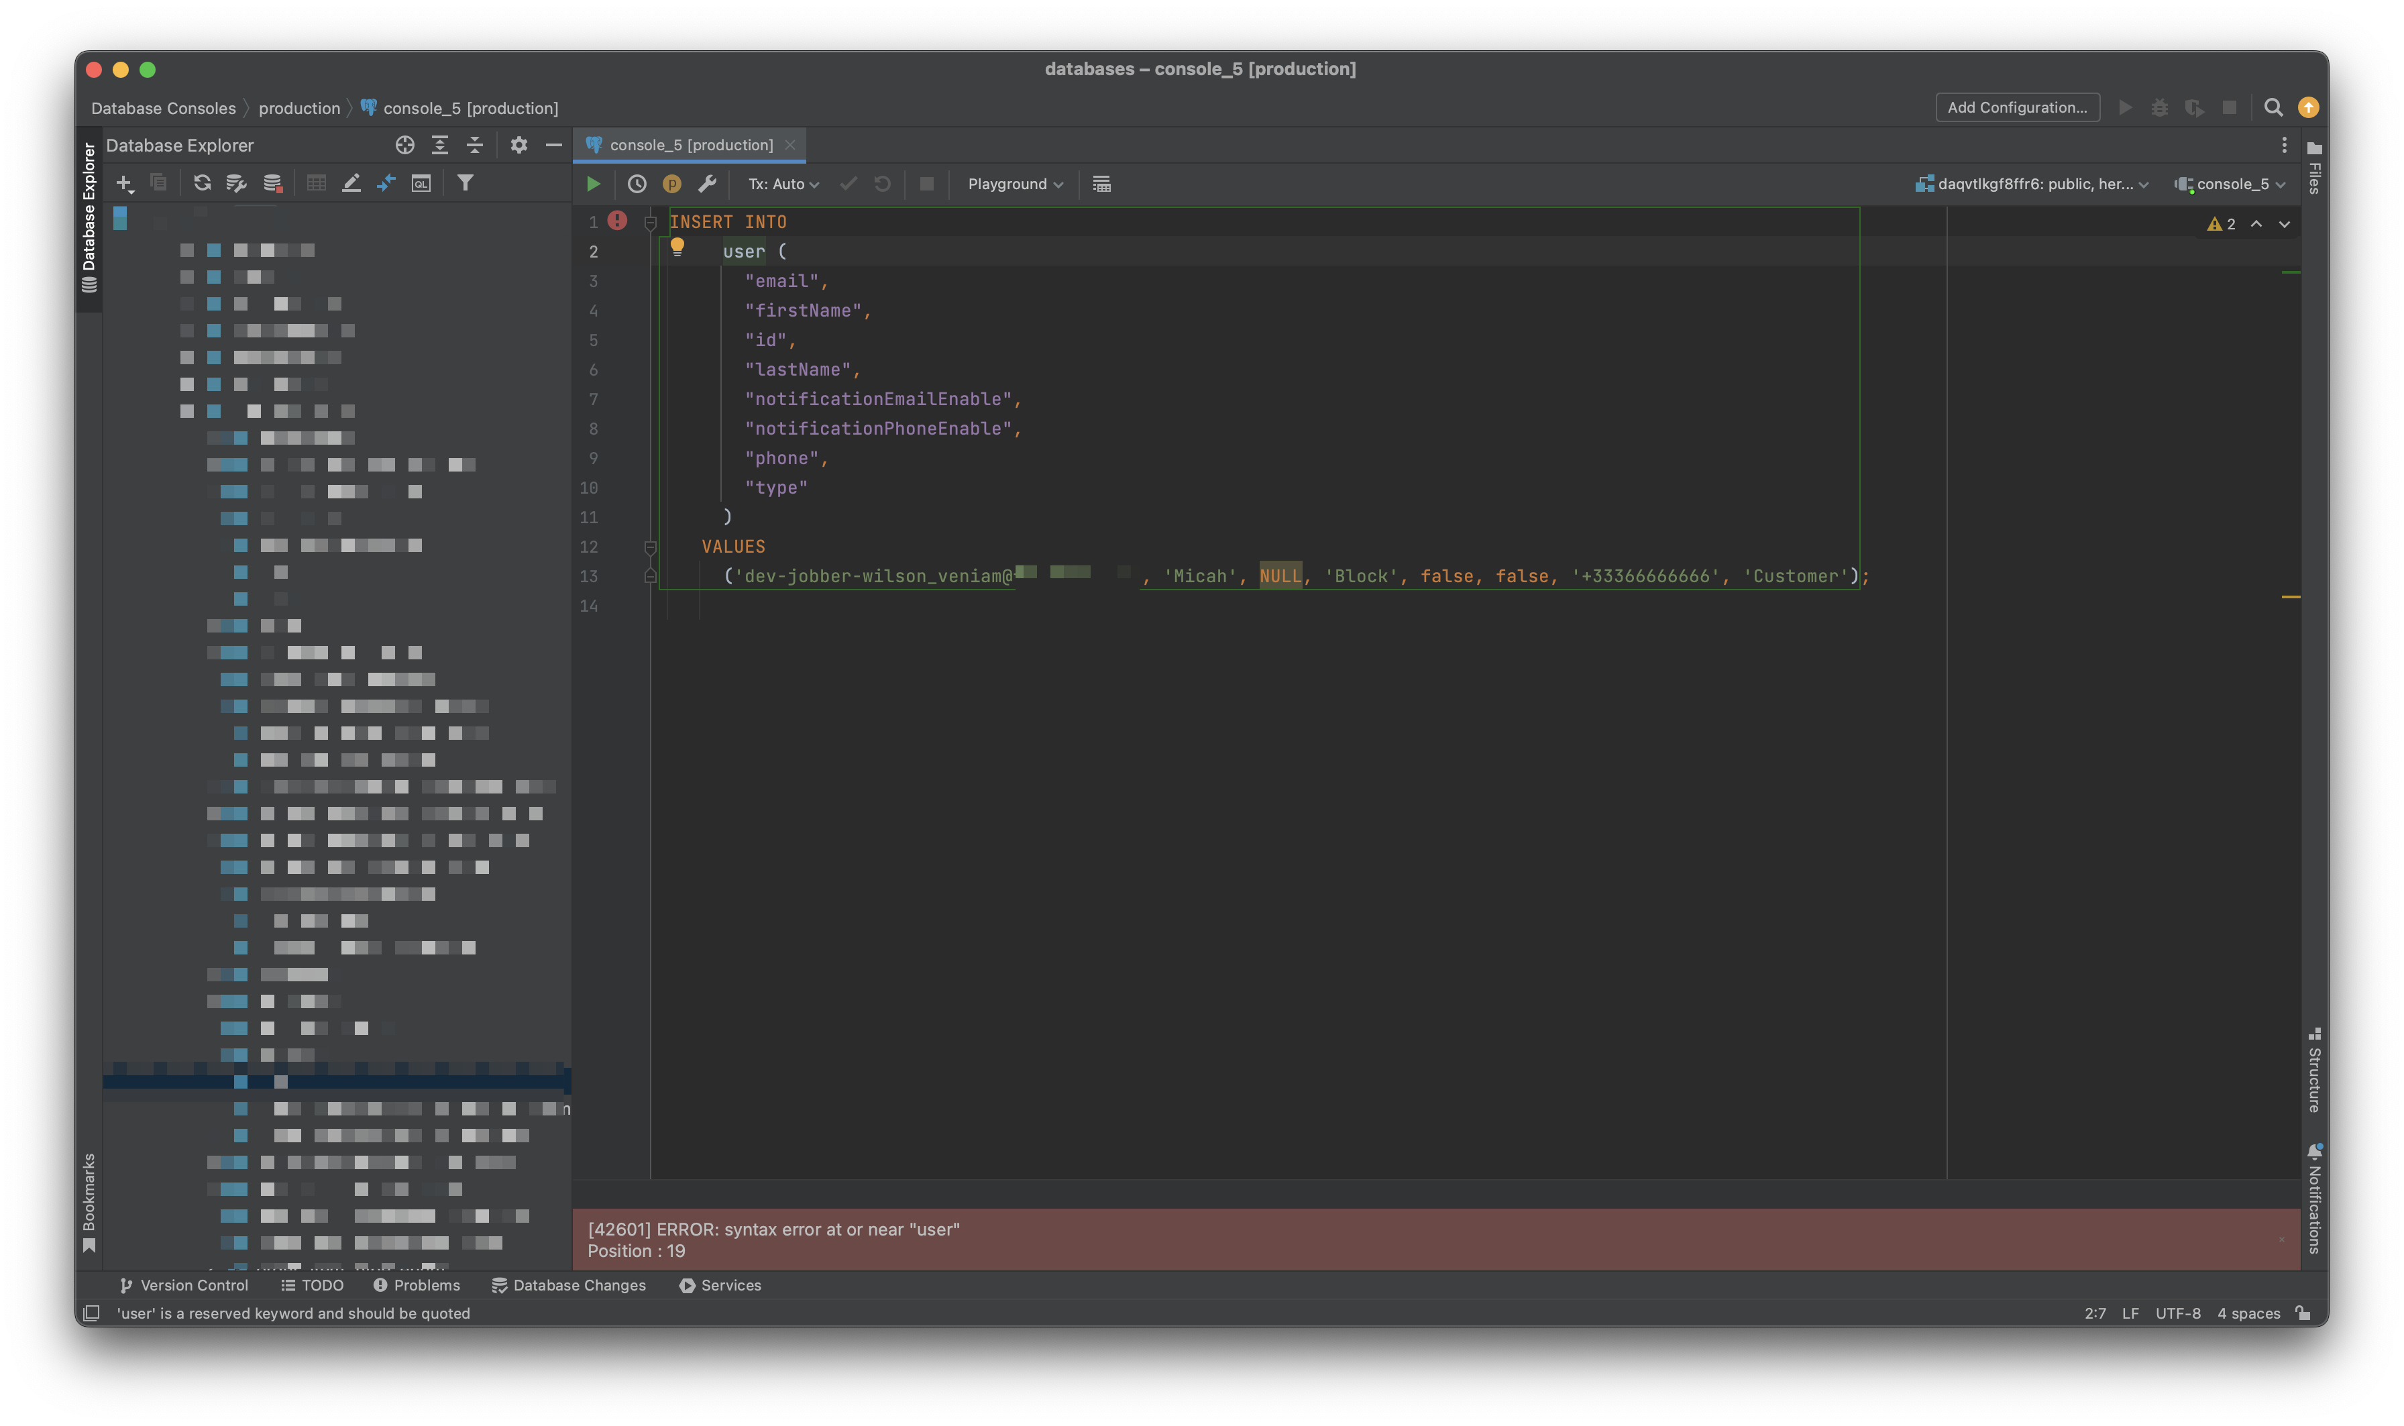Click the Add Configuration button

pos(2016,107)
